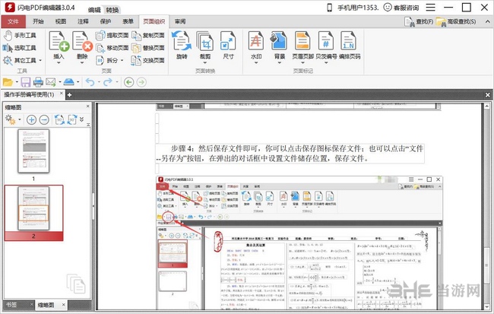Viewport: 494px width, 314px height.
Task: Click Swap pages (交换页面)
Action: tap(148, 60)
